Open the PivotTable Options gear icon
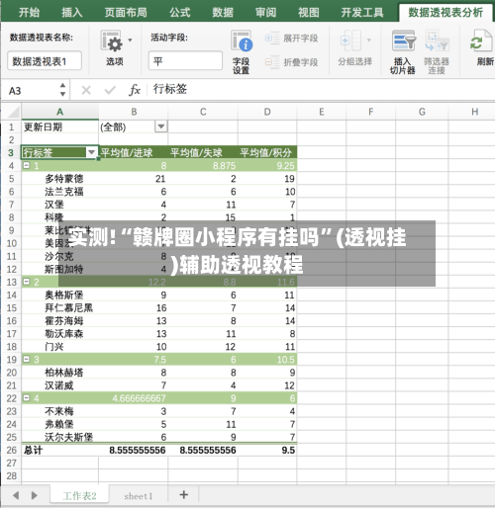Screen dimensions: 495x508 point(111,42)
